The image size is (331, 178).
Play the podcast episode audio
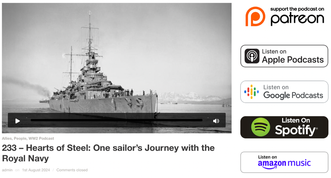pos(18,121)
